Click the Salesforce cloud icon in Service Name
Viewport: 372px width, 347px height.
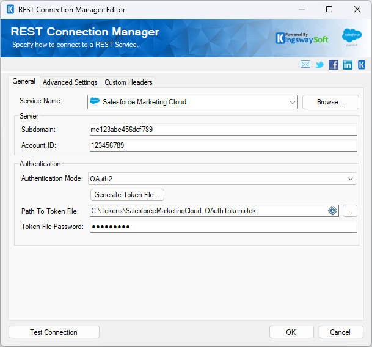tap(95, 101)
